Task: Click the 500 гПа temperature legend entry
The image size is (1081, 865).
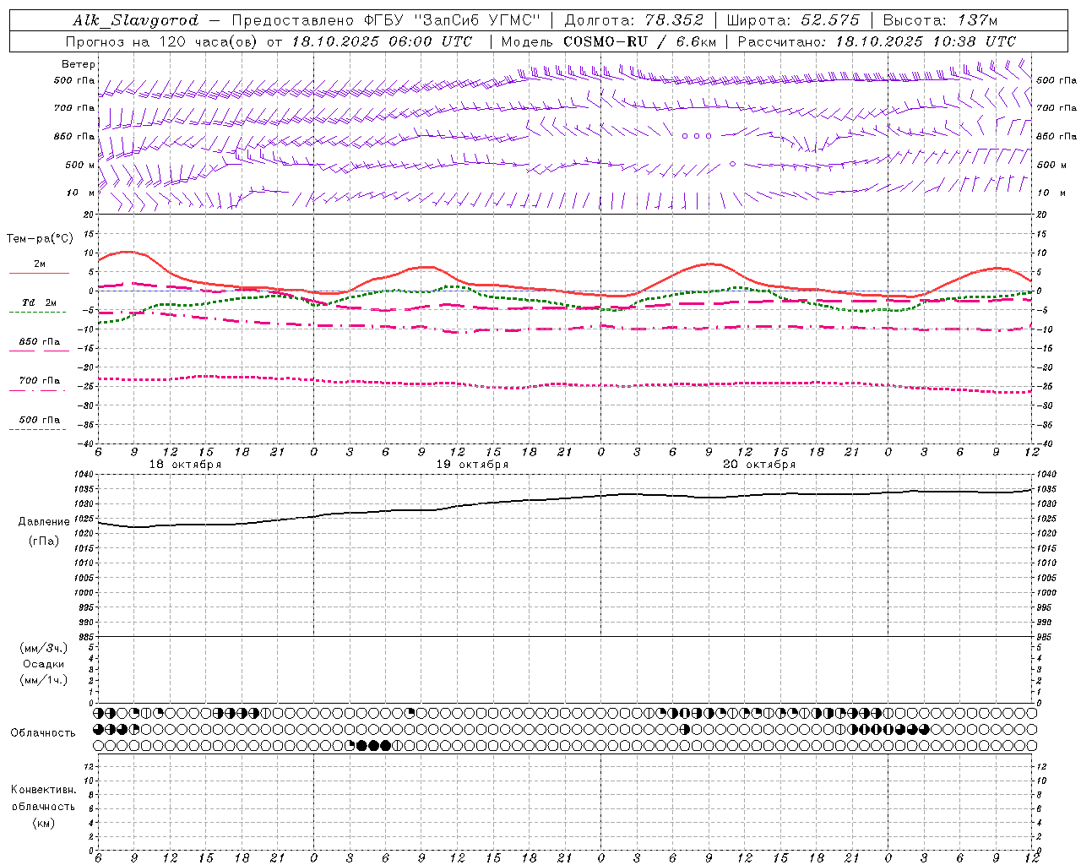Action: tap(40, 420)
